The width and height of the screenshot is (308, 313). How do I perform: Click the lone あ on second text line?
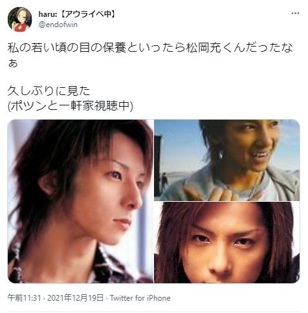[13, 63]
